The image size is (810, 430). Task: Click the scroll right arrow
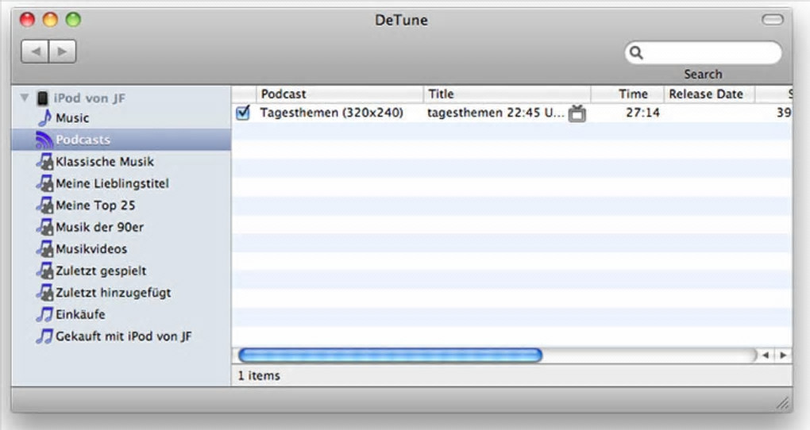783,355
